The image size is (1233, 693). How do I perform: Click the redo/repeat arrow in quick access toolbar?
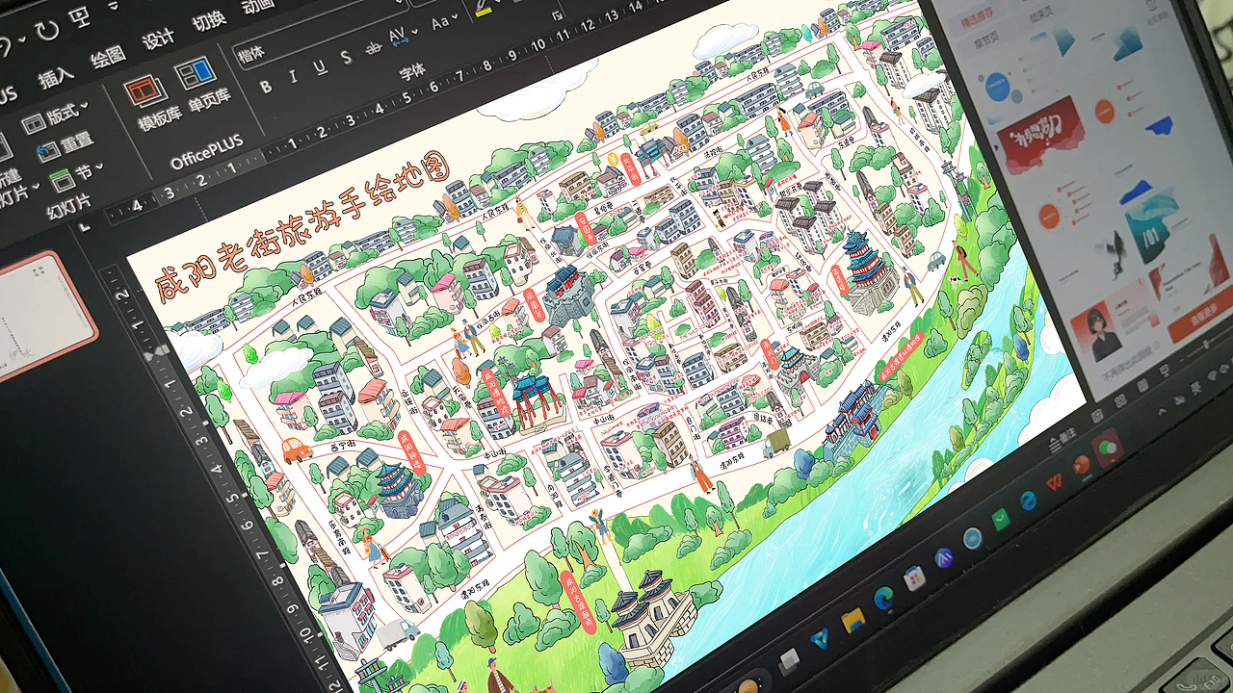click(x=48, y=31)
